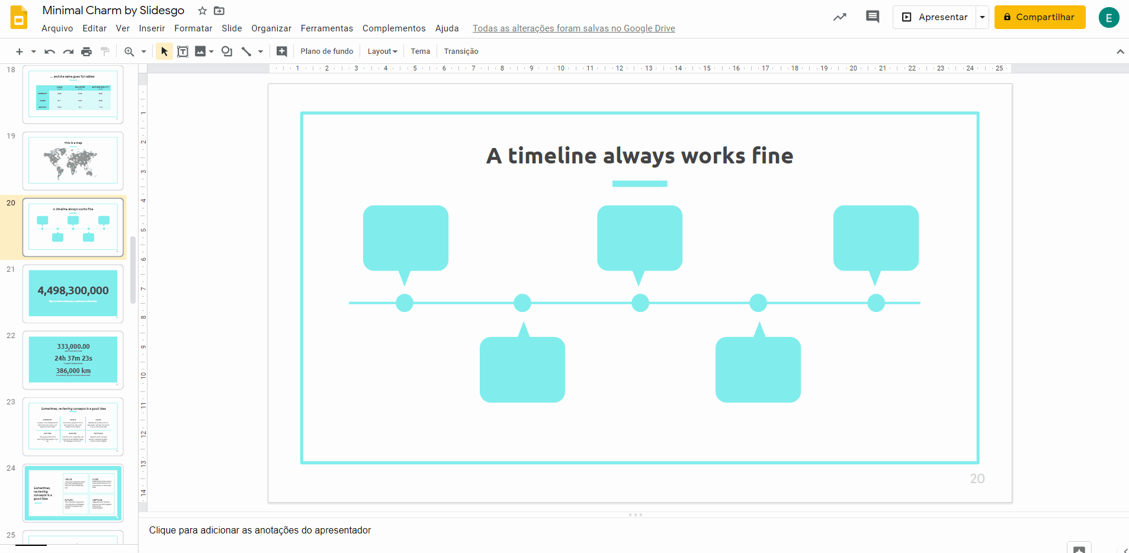Select the bottom-right speech bubble shape

pyautogui.click(x=758, y=362)
